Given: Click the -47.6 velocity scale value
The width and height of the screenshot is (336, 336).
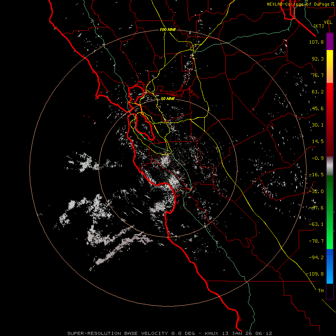Looking at the screenshot, I should click(316, 208).
